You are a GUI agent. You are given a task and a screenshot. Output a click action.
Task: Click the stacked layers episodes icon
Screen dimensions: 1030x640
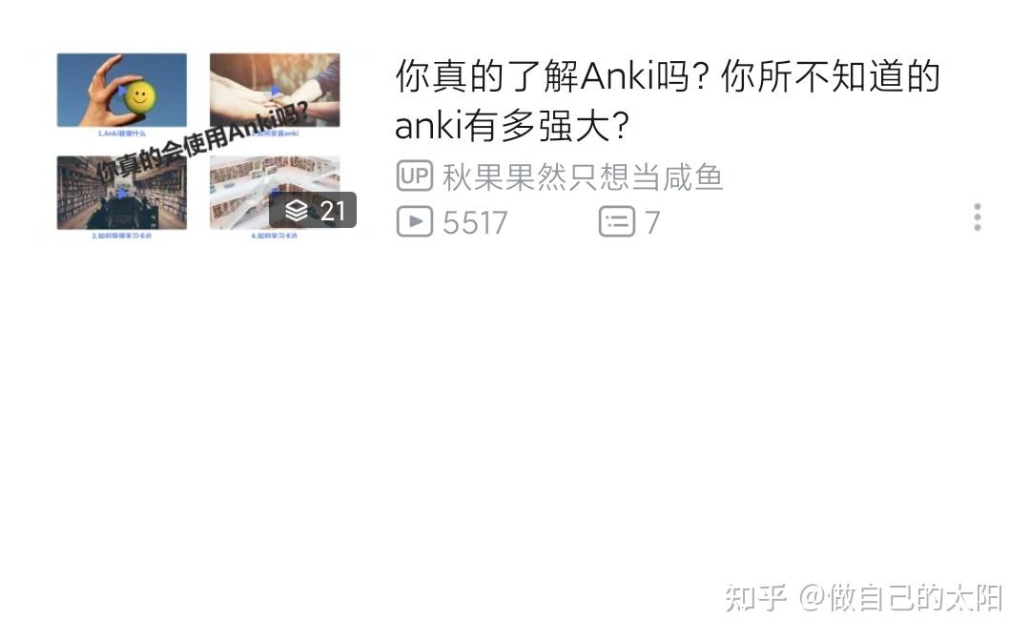(297, 210)
